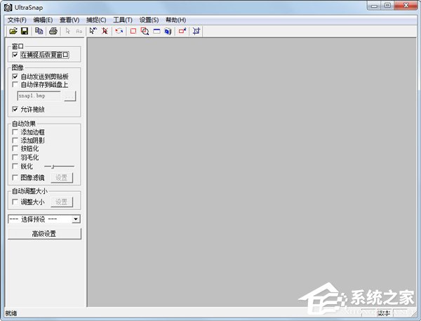This screenshot has width=421, height=321.
Task: Click the crop tool icon
Action: pyautogui.click(x=196, y=31)
